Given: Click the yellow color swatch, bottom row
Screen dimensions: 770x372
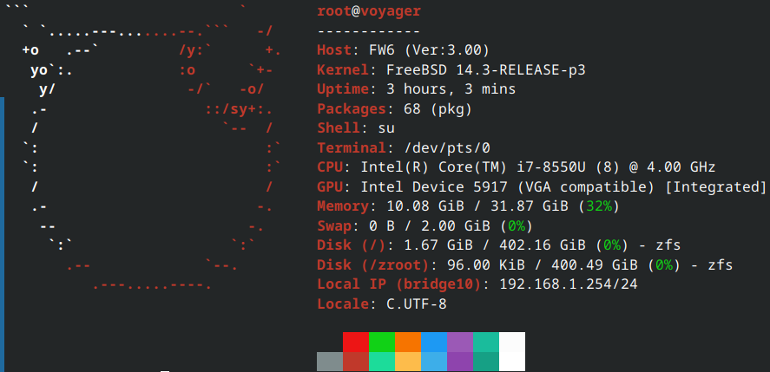Looking at the screenshot, I should [x=408, y=362].
